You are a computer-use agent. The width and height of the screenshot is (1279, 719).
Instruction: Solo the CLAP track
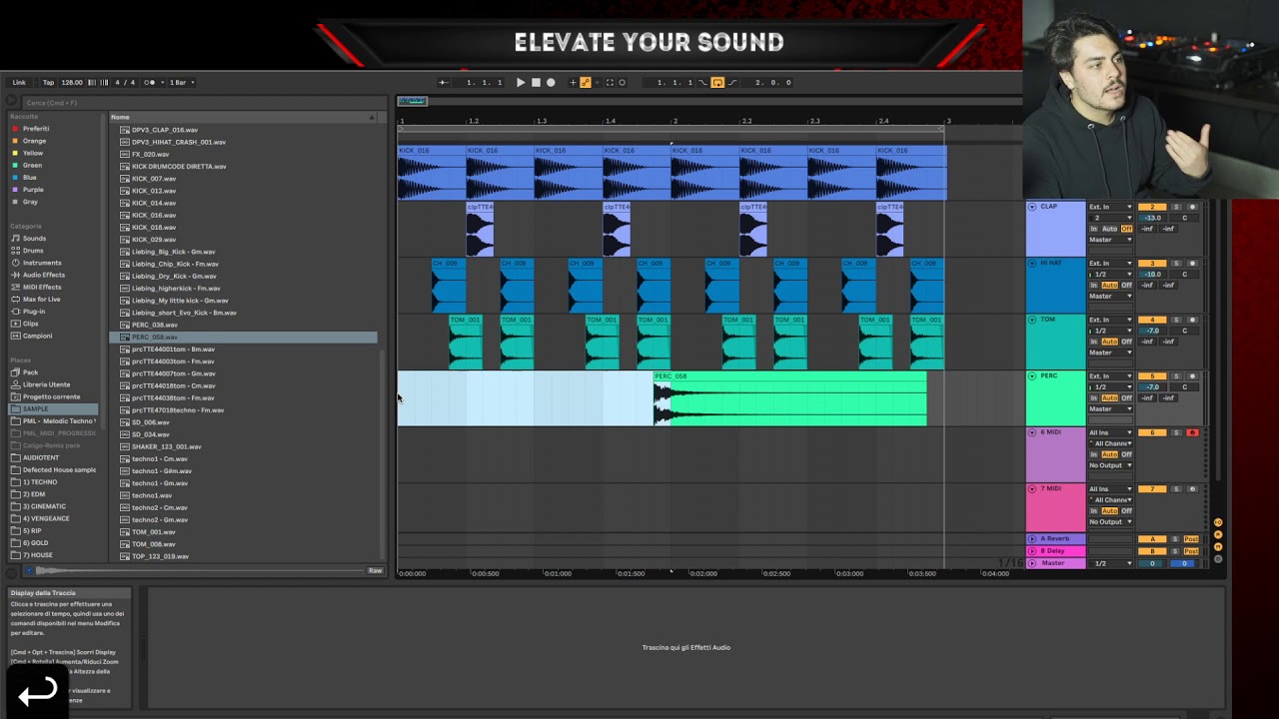tap(1176, 207)
